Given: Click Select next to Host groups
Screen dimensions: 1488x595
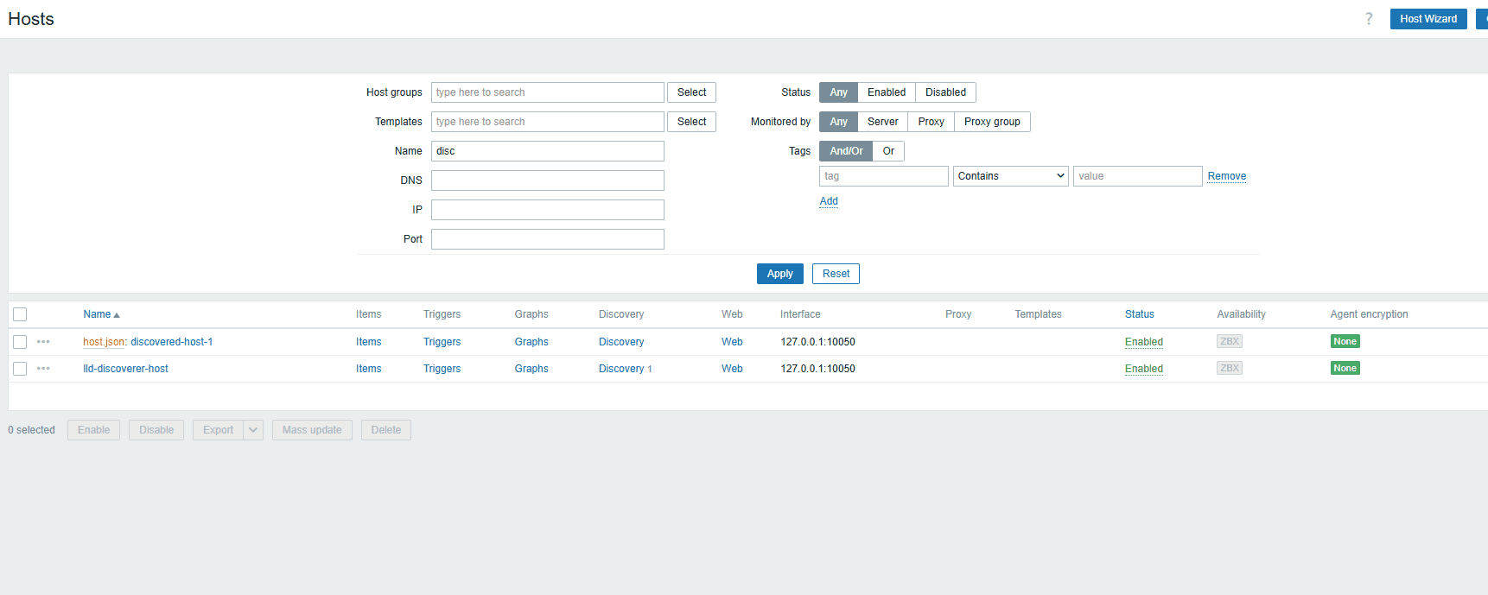Looking at the screenshot, I should pos(691,92).
